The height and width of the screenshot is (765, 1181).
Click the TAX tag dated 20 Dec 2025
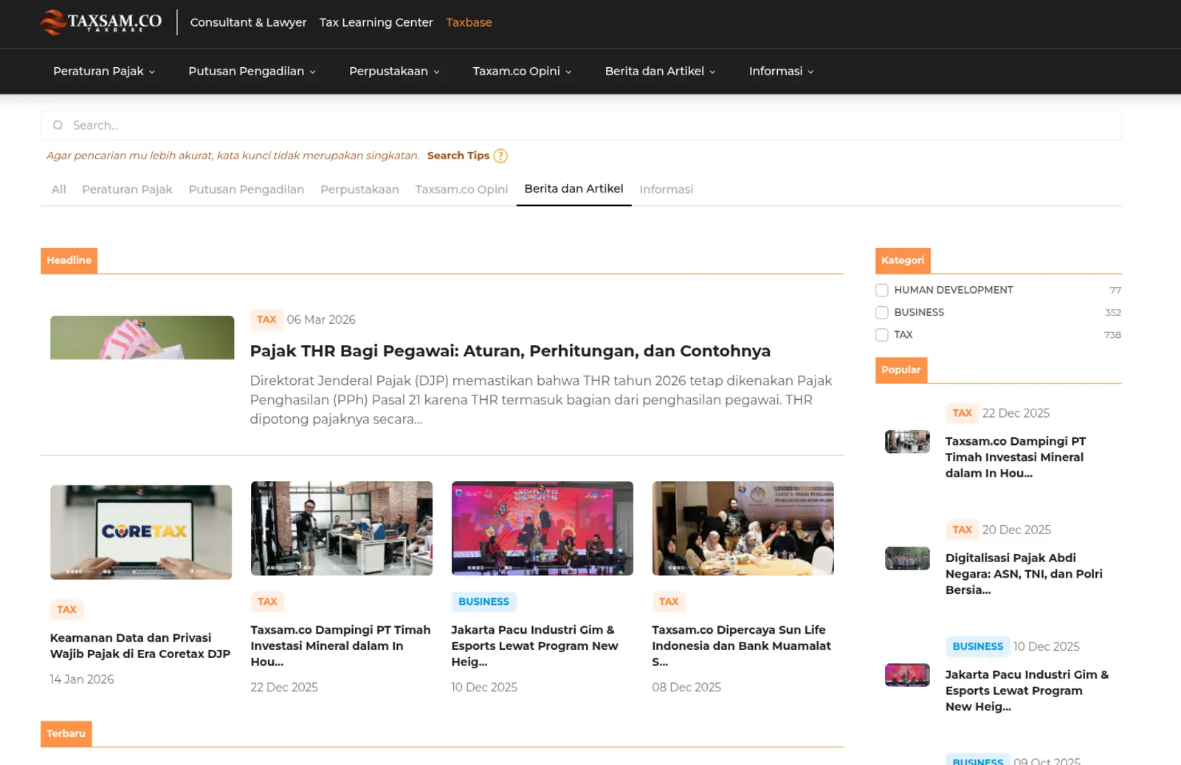pos(962,530)
